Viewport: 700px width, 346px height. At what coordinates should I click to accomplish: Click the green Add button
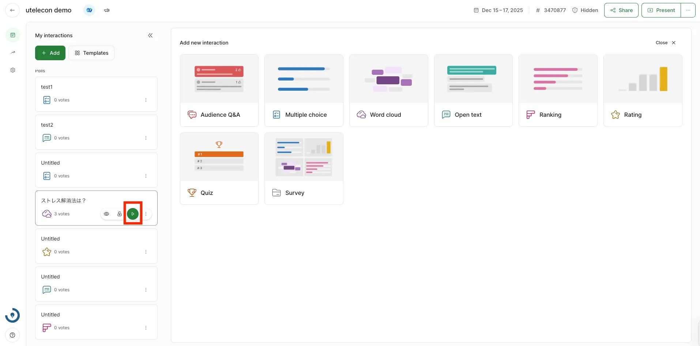pos(50,53)
